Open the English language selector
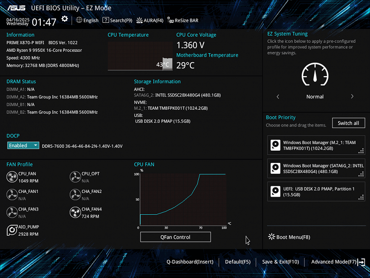 tap(87, 20)
